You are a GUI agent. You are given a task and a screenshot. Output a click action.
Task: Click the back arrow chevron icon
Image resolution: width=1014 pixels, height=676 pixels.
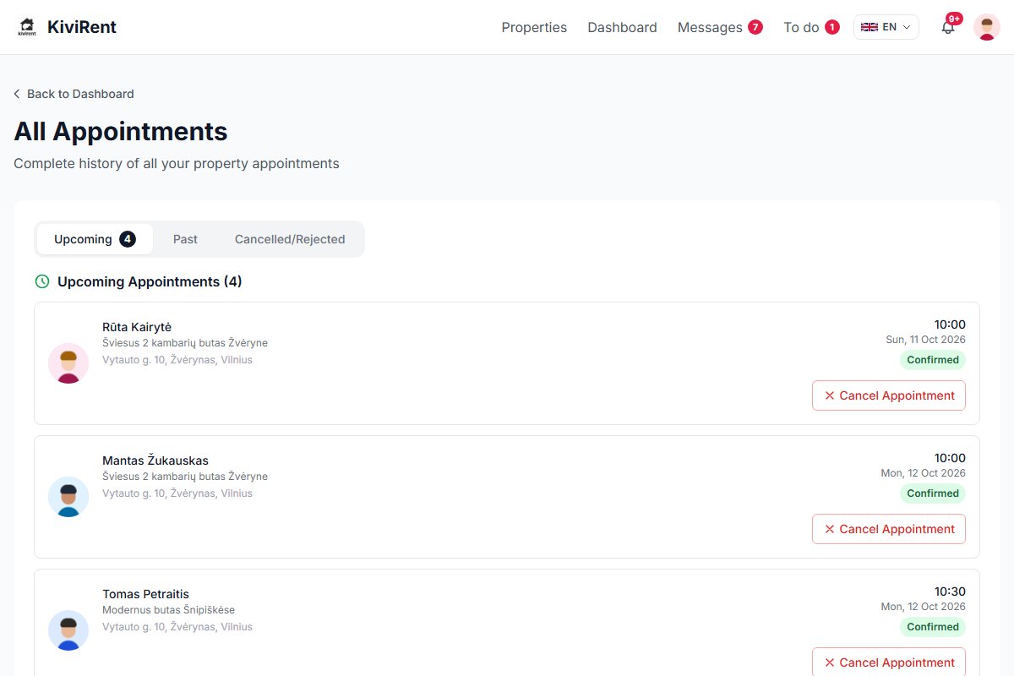[17, 94]
